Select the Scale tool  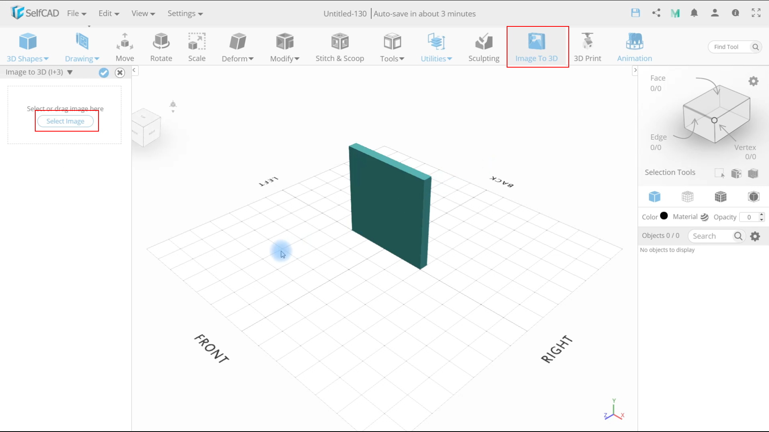(x=197, y=46)
